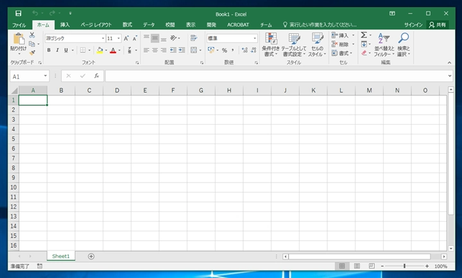
Task: Toggle italic formatting
Action: point(58,50)
